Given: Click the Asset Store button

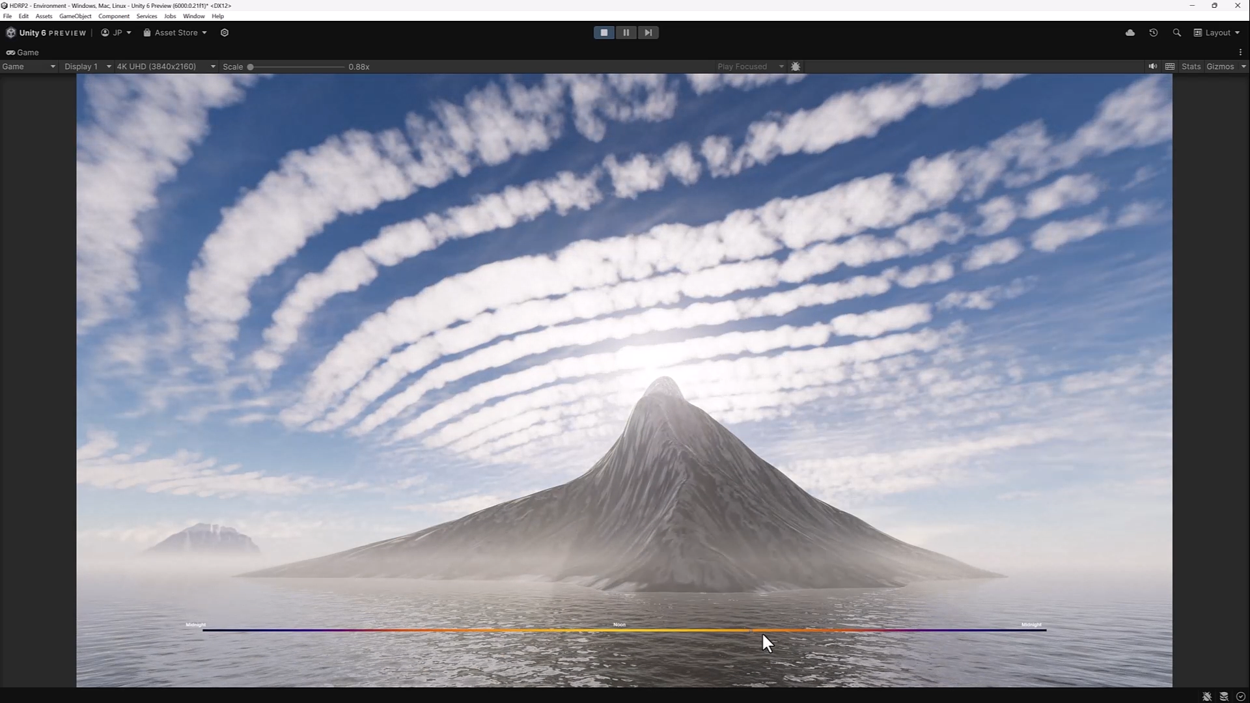Looking at the screenshot, I should click(x=175, y=33).
